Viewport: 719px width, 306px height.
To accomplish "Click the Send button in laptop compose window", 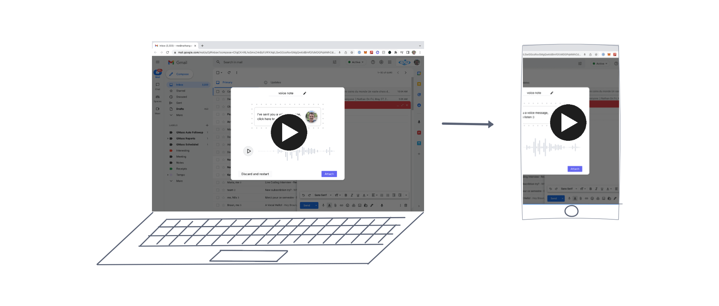I will tap(307, 205).
